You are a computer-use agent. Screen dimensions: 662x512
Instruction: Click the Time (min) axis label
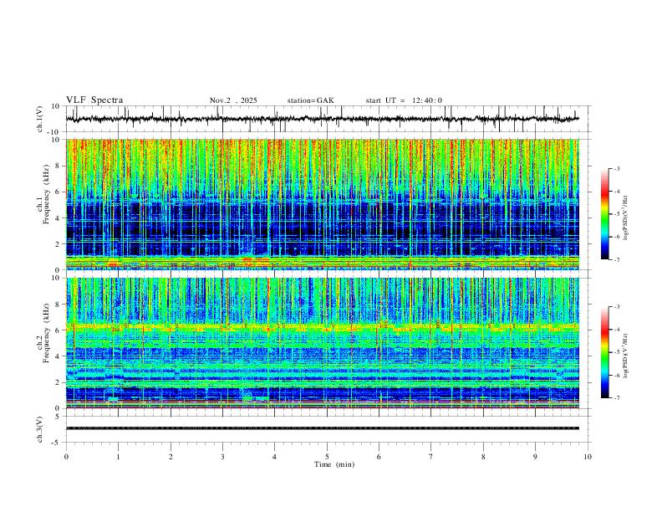[x=334, y=464]
